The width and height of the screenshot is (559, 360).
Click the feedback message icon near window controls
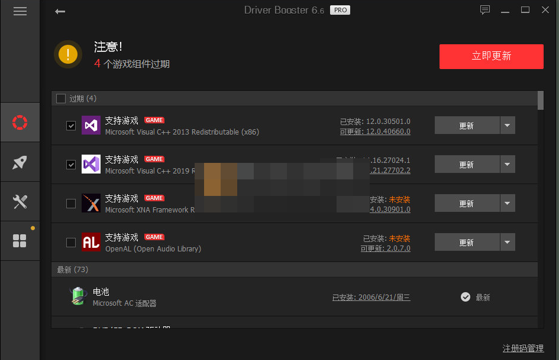coord(485,9)
